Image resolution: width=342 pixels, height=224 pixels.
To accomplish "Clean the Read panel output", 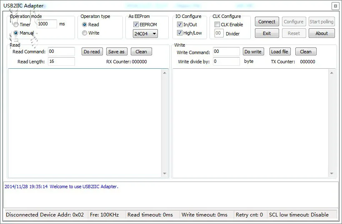I will [141, 52].
